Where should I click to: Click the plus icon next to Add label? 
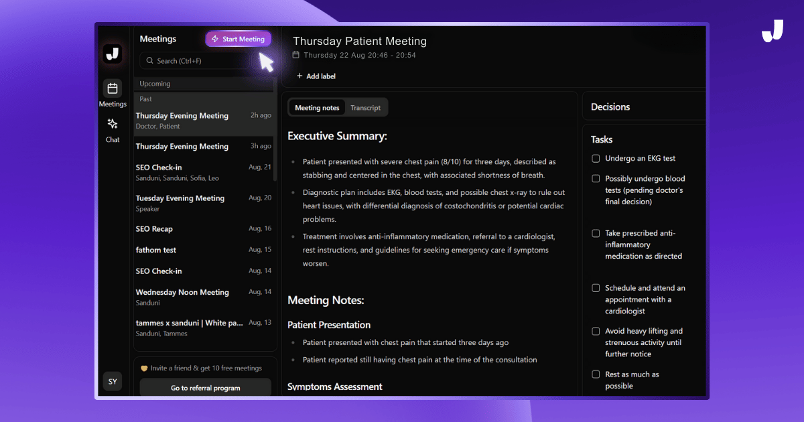[299, 76]
